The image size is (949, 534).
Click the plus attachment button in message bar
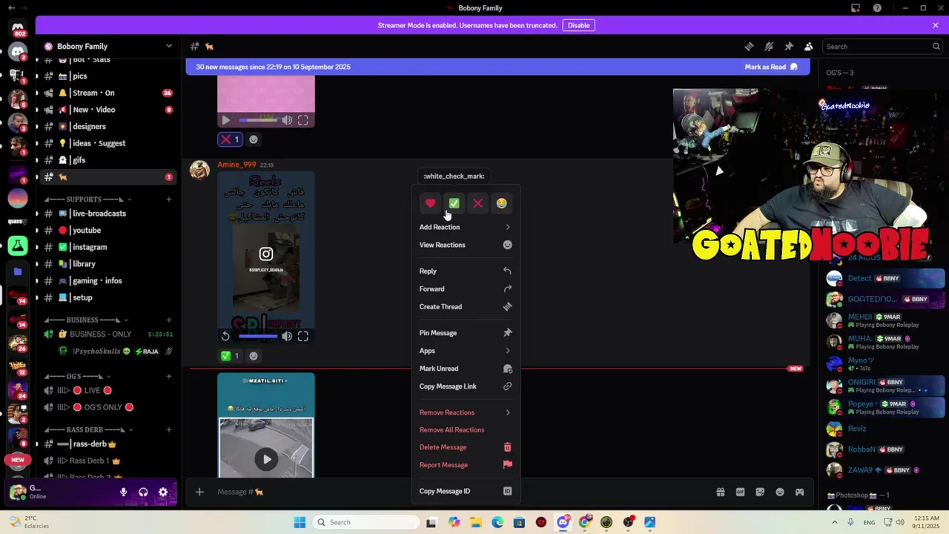click(199, 492)
